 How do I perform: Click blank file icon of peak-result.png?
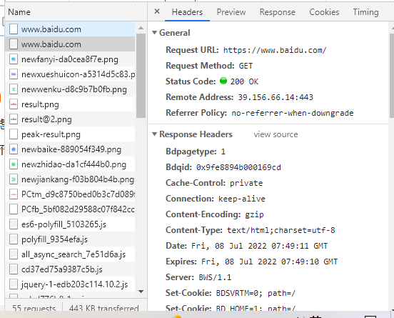14,134
